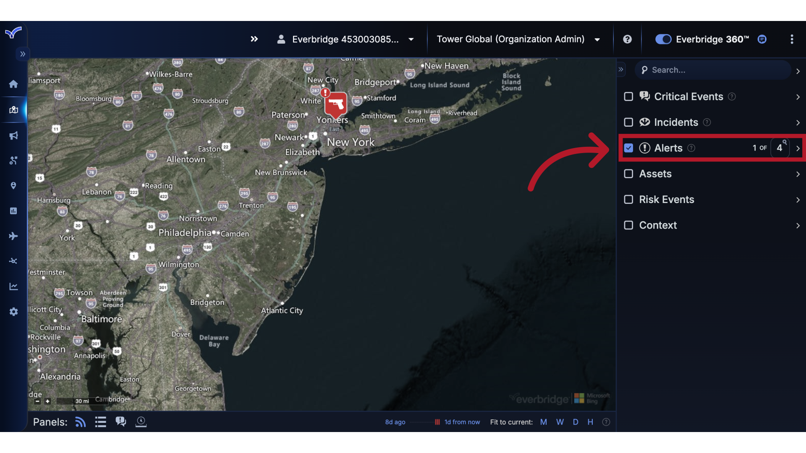Viewport: 806px width, 453px height.
Task: Click the 'D' fit-to-current option
Action: (x=576, y=422)
